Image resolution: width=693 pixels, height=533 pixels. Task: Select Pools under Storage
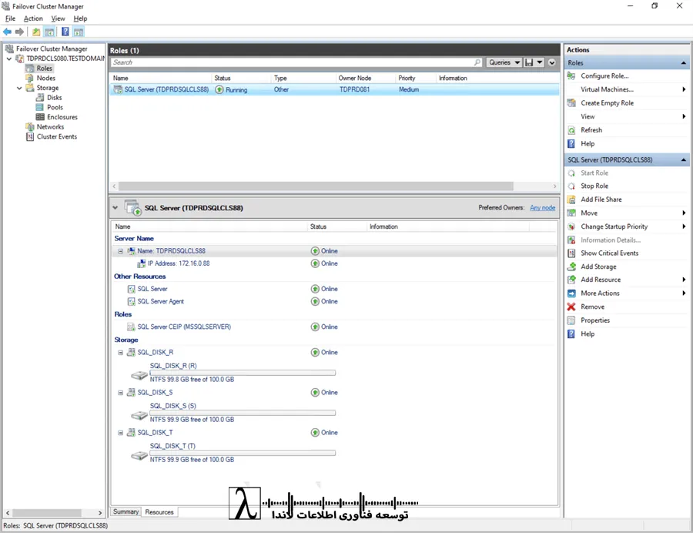click(55, 107)
